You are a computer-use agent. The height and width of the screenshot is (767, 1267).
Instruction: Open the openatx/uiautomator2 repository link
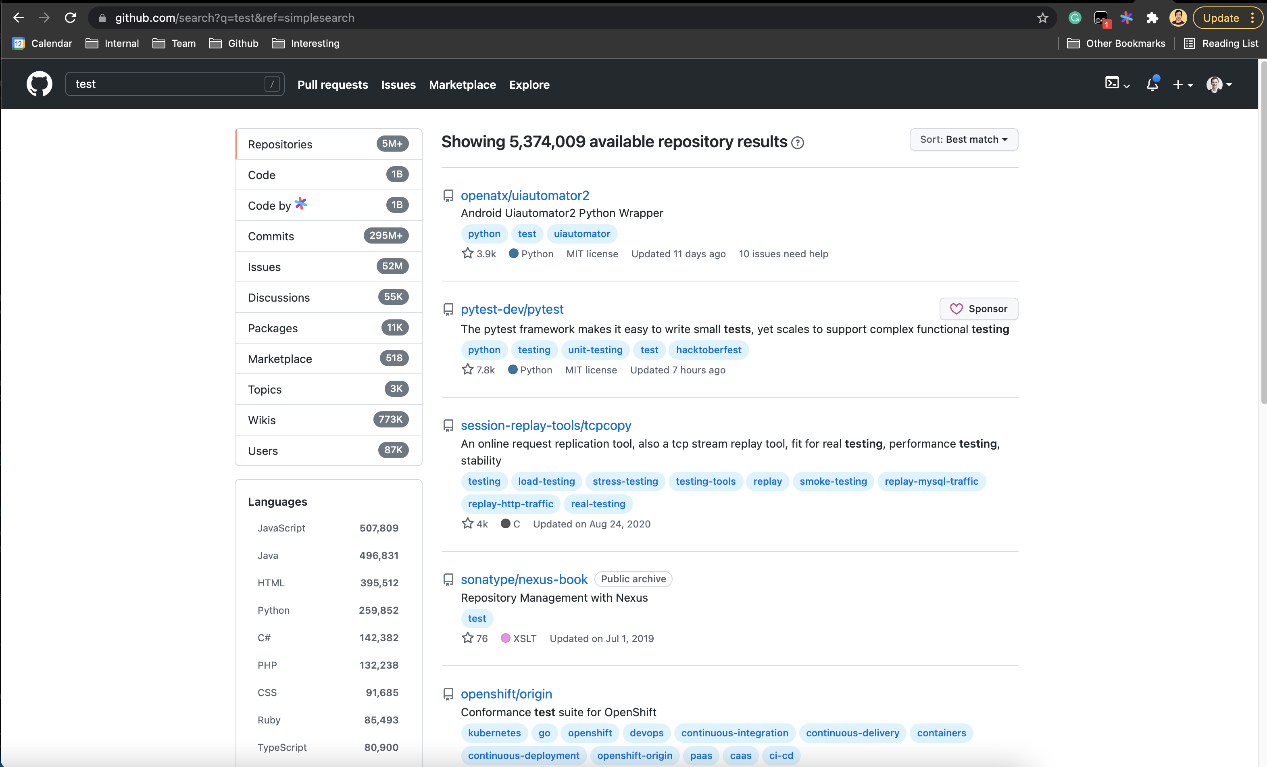click(x=525, y=195)
